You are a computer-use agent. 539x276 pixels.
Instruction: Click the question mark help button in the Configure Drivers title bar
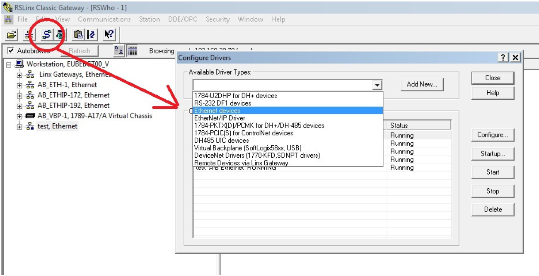503,58
